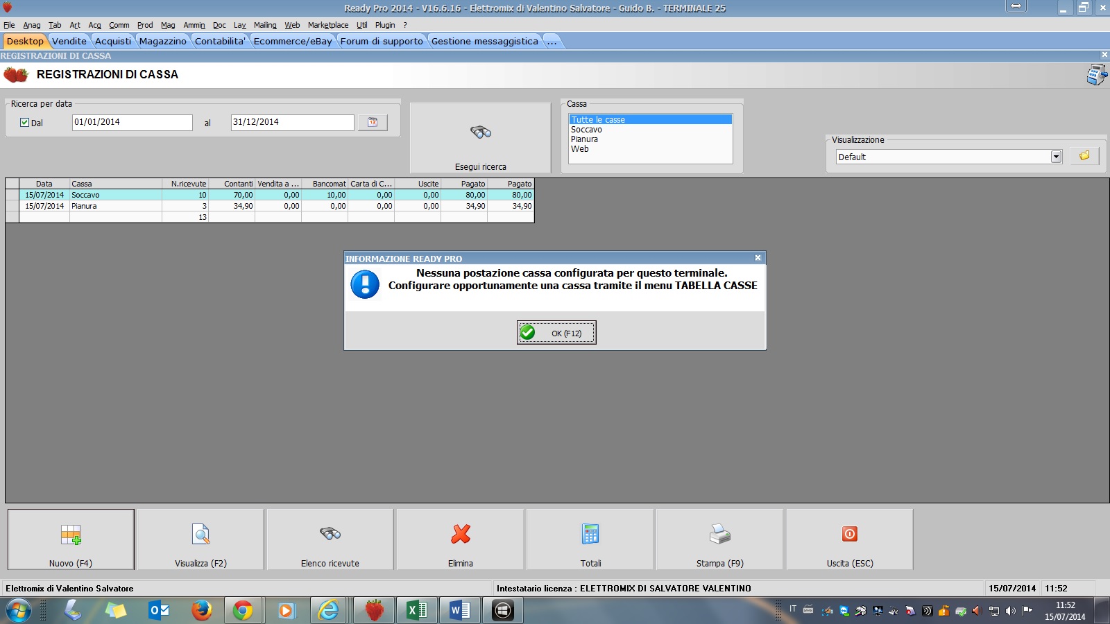Switch to the Acquisti tab

pyautogui.click(x=113, y=41)
